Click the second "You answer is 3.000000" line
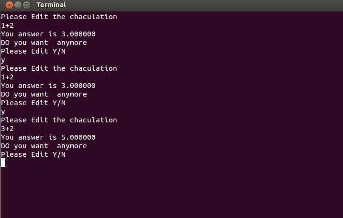Image resolution: width=343 pixels, height=218 pixels. [x=48, y=86]
